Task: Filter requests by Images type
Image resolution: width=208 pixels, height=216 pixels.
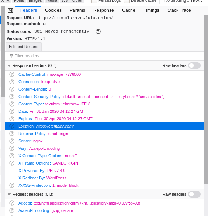Action: 35,1
